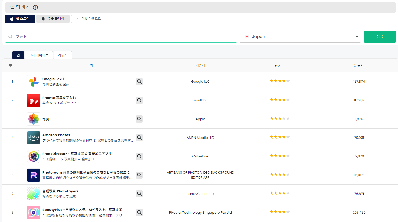Open the Japan country dropdown

[x=300, y=37]
